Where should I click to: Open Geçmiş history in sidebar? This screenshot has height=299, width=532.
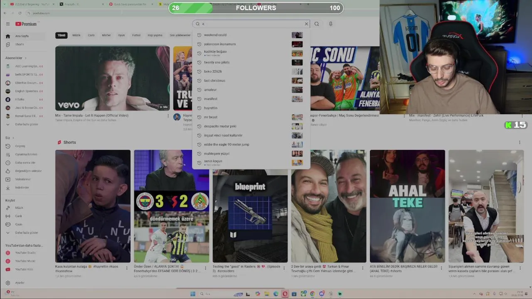click(x=25, y=146)
